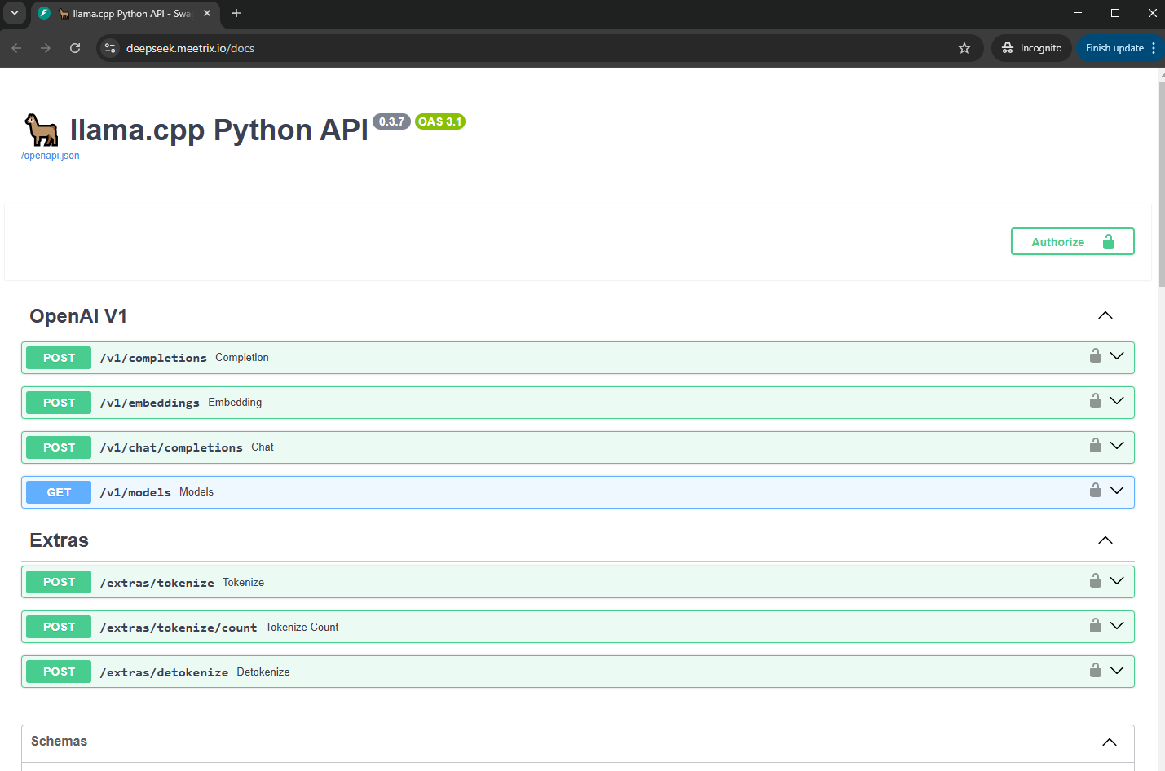Image resolution: width=1165 pixels, height=771 pixels.
Task: Click the lock icon on /v1/models row
Action: (1096, 490)
